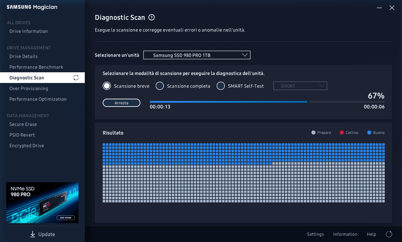Click the Samsung Magician logo
Viewport: 402px width, 242px height.
[32, 7]
